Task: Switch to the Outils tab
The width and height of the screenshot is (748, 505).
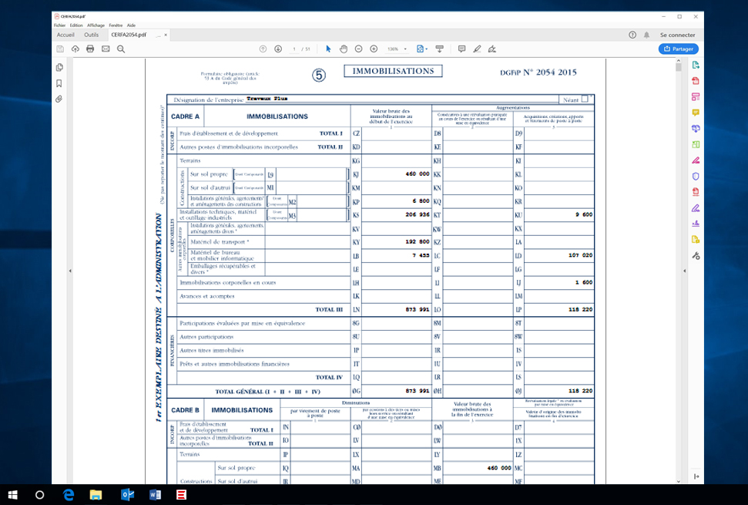Action: tap(92, 35)
